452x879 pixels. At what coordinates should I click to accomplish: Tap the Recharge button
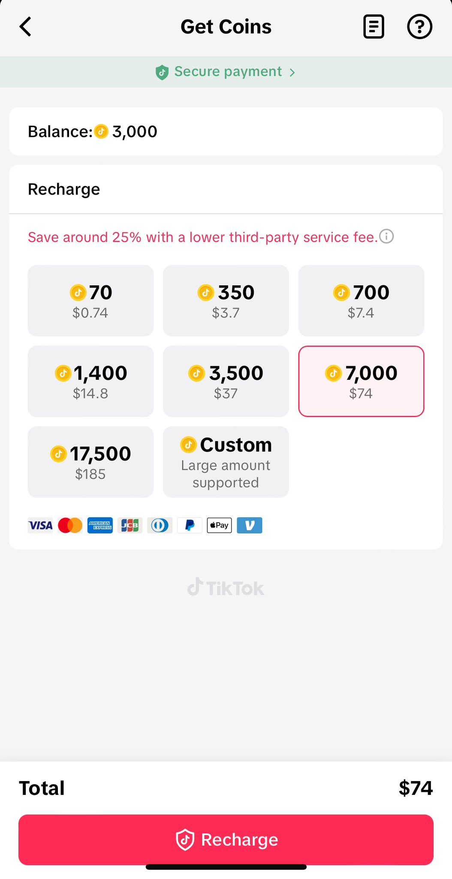tap(226, 840)
